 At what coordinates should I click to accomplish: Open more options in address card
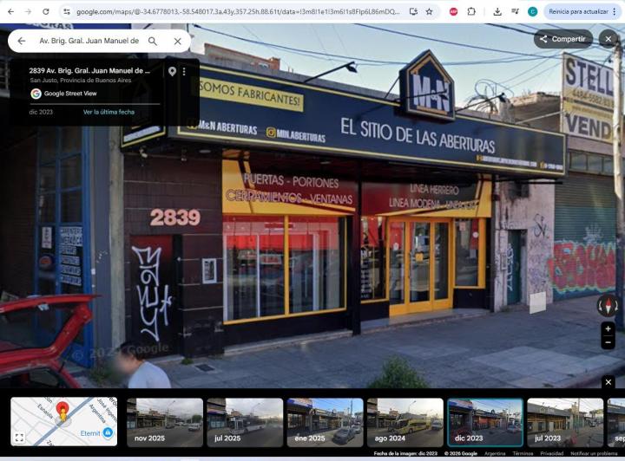(x=184, y=71)
